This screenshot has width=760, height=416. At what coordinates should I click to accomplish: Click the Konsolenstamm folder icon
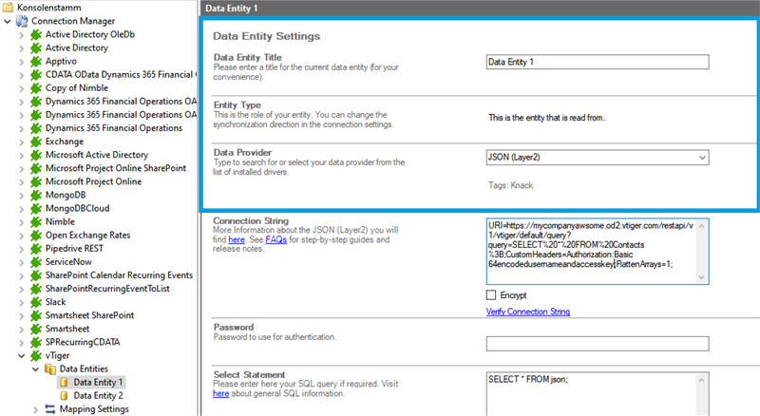(9, 7)
